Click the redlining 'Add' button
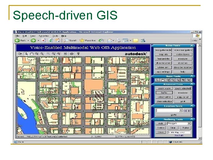Viewport: 213px width, 160px height. 161,123
